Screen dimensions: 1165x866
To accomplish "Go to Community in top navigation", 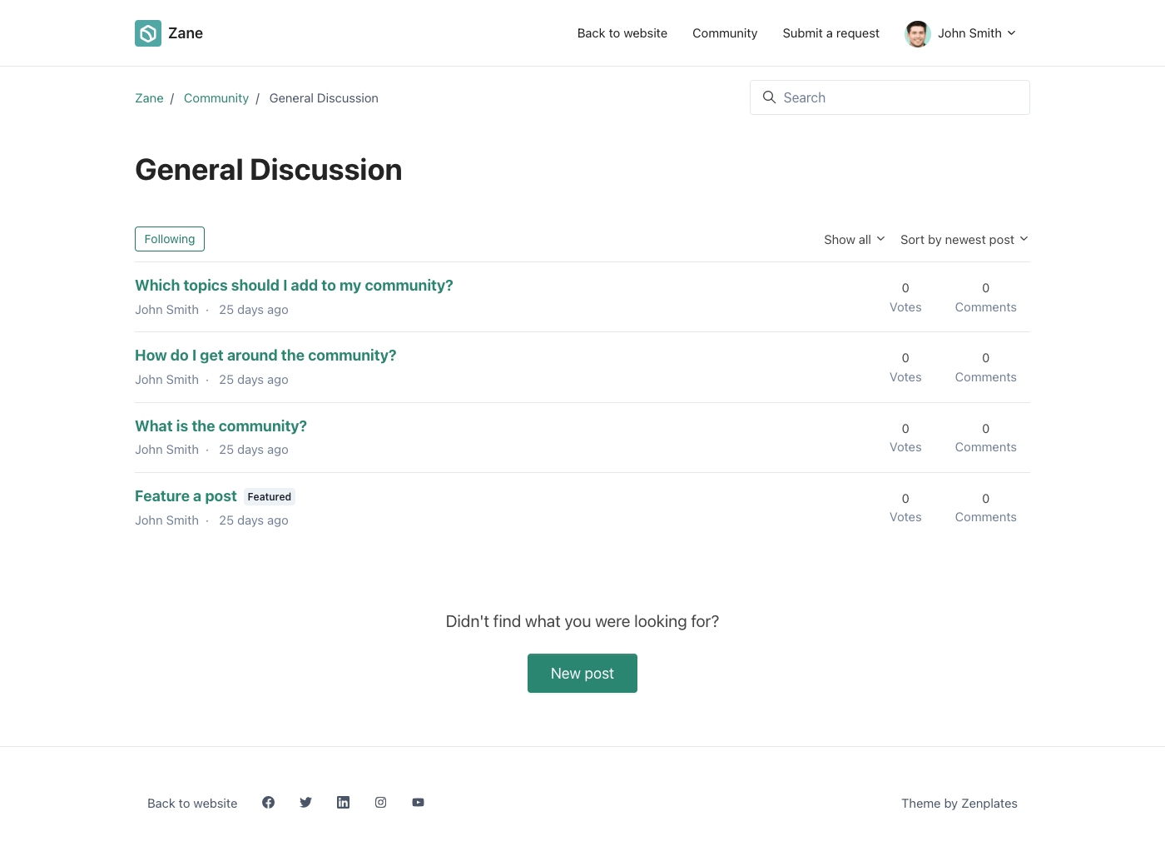I will pyautogui.click(x=725, y=33).
